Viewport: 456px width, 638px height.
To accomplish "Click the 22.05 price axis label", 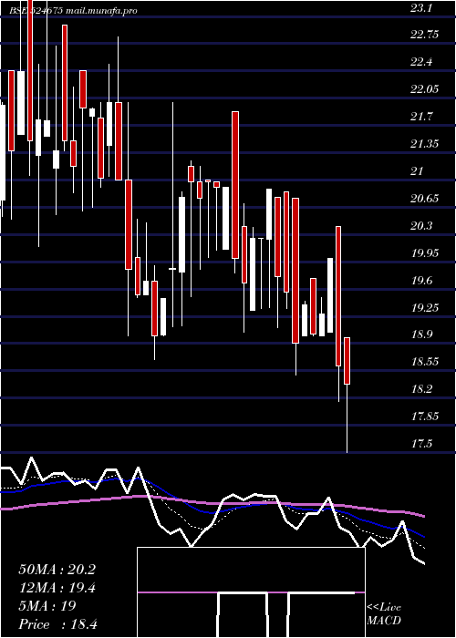I will click(x=425, y=89).
